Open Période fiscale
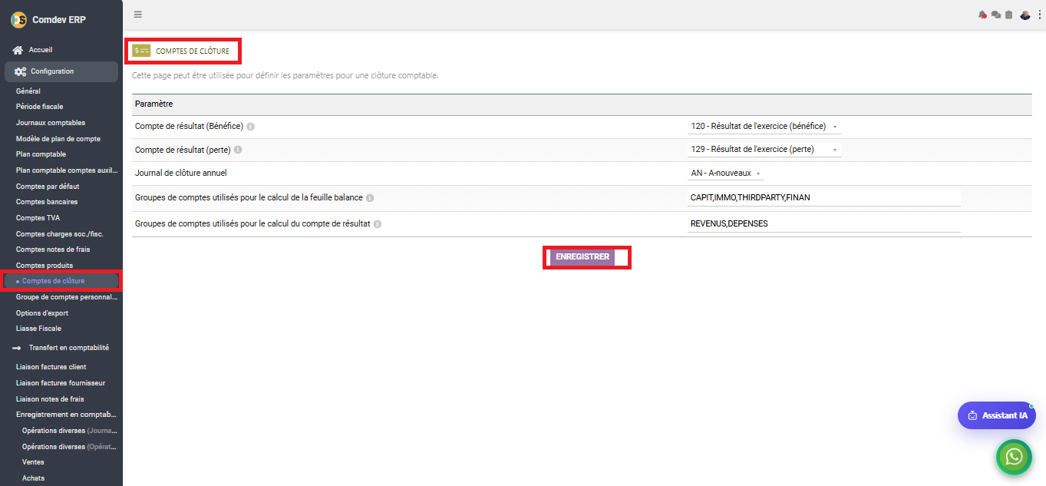 40,107
